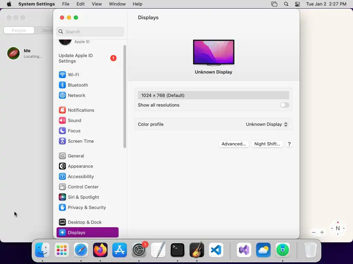Screen dimensions: 353x264
Task: Click the Unknown Display thumbnail
Action: (x=214, y=53)
